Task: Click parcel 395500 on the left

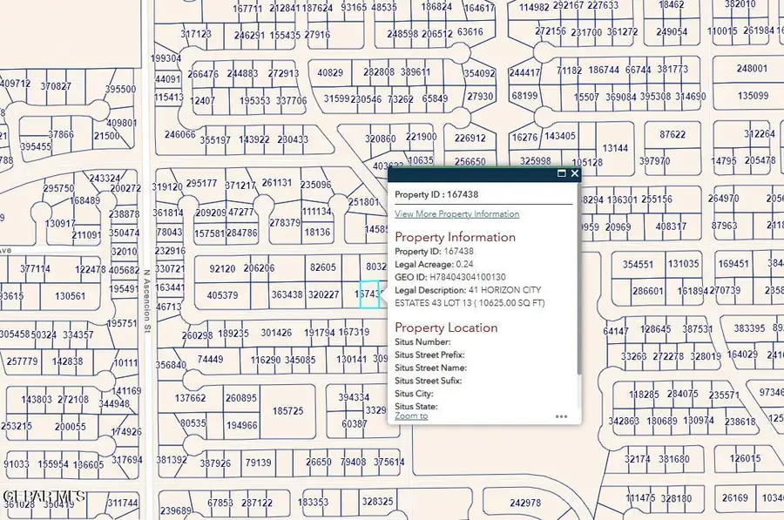Action: pyautogui.click(x=118, y=89)
